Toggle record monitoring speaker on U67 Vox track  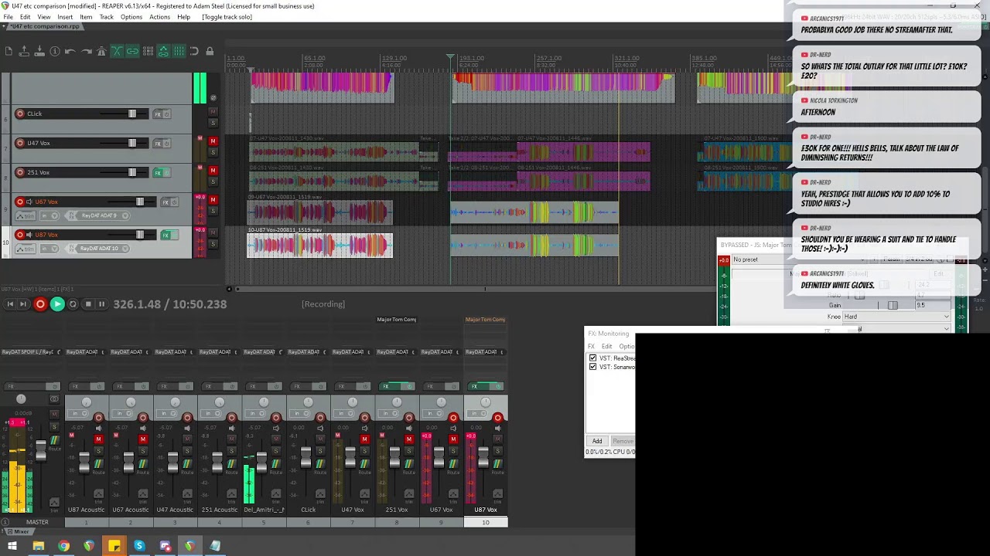click(x=29, y=202)
